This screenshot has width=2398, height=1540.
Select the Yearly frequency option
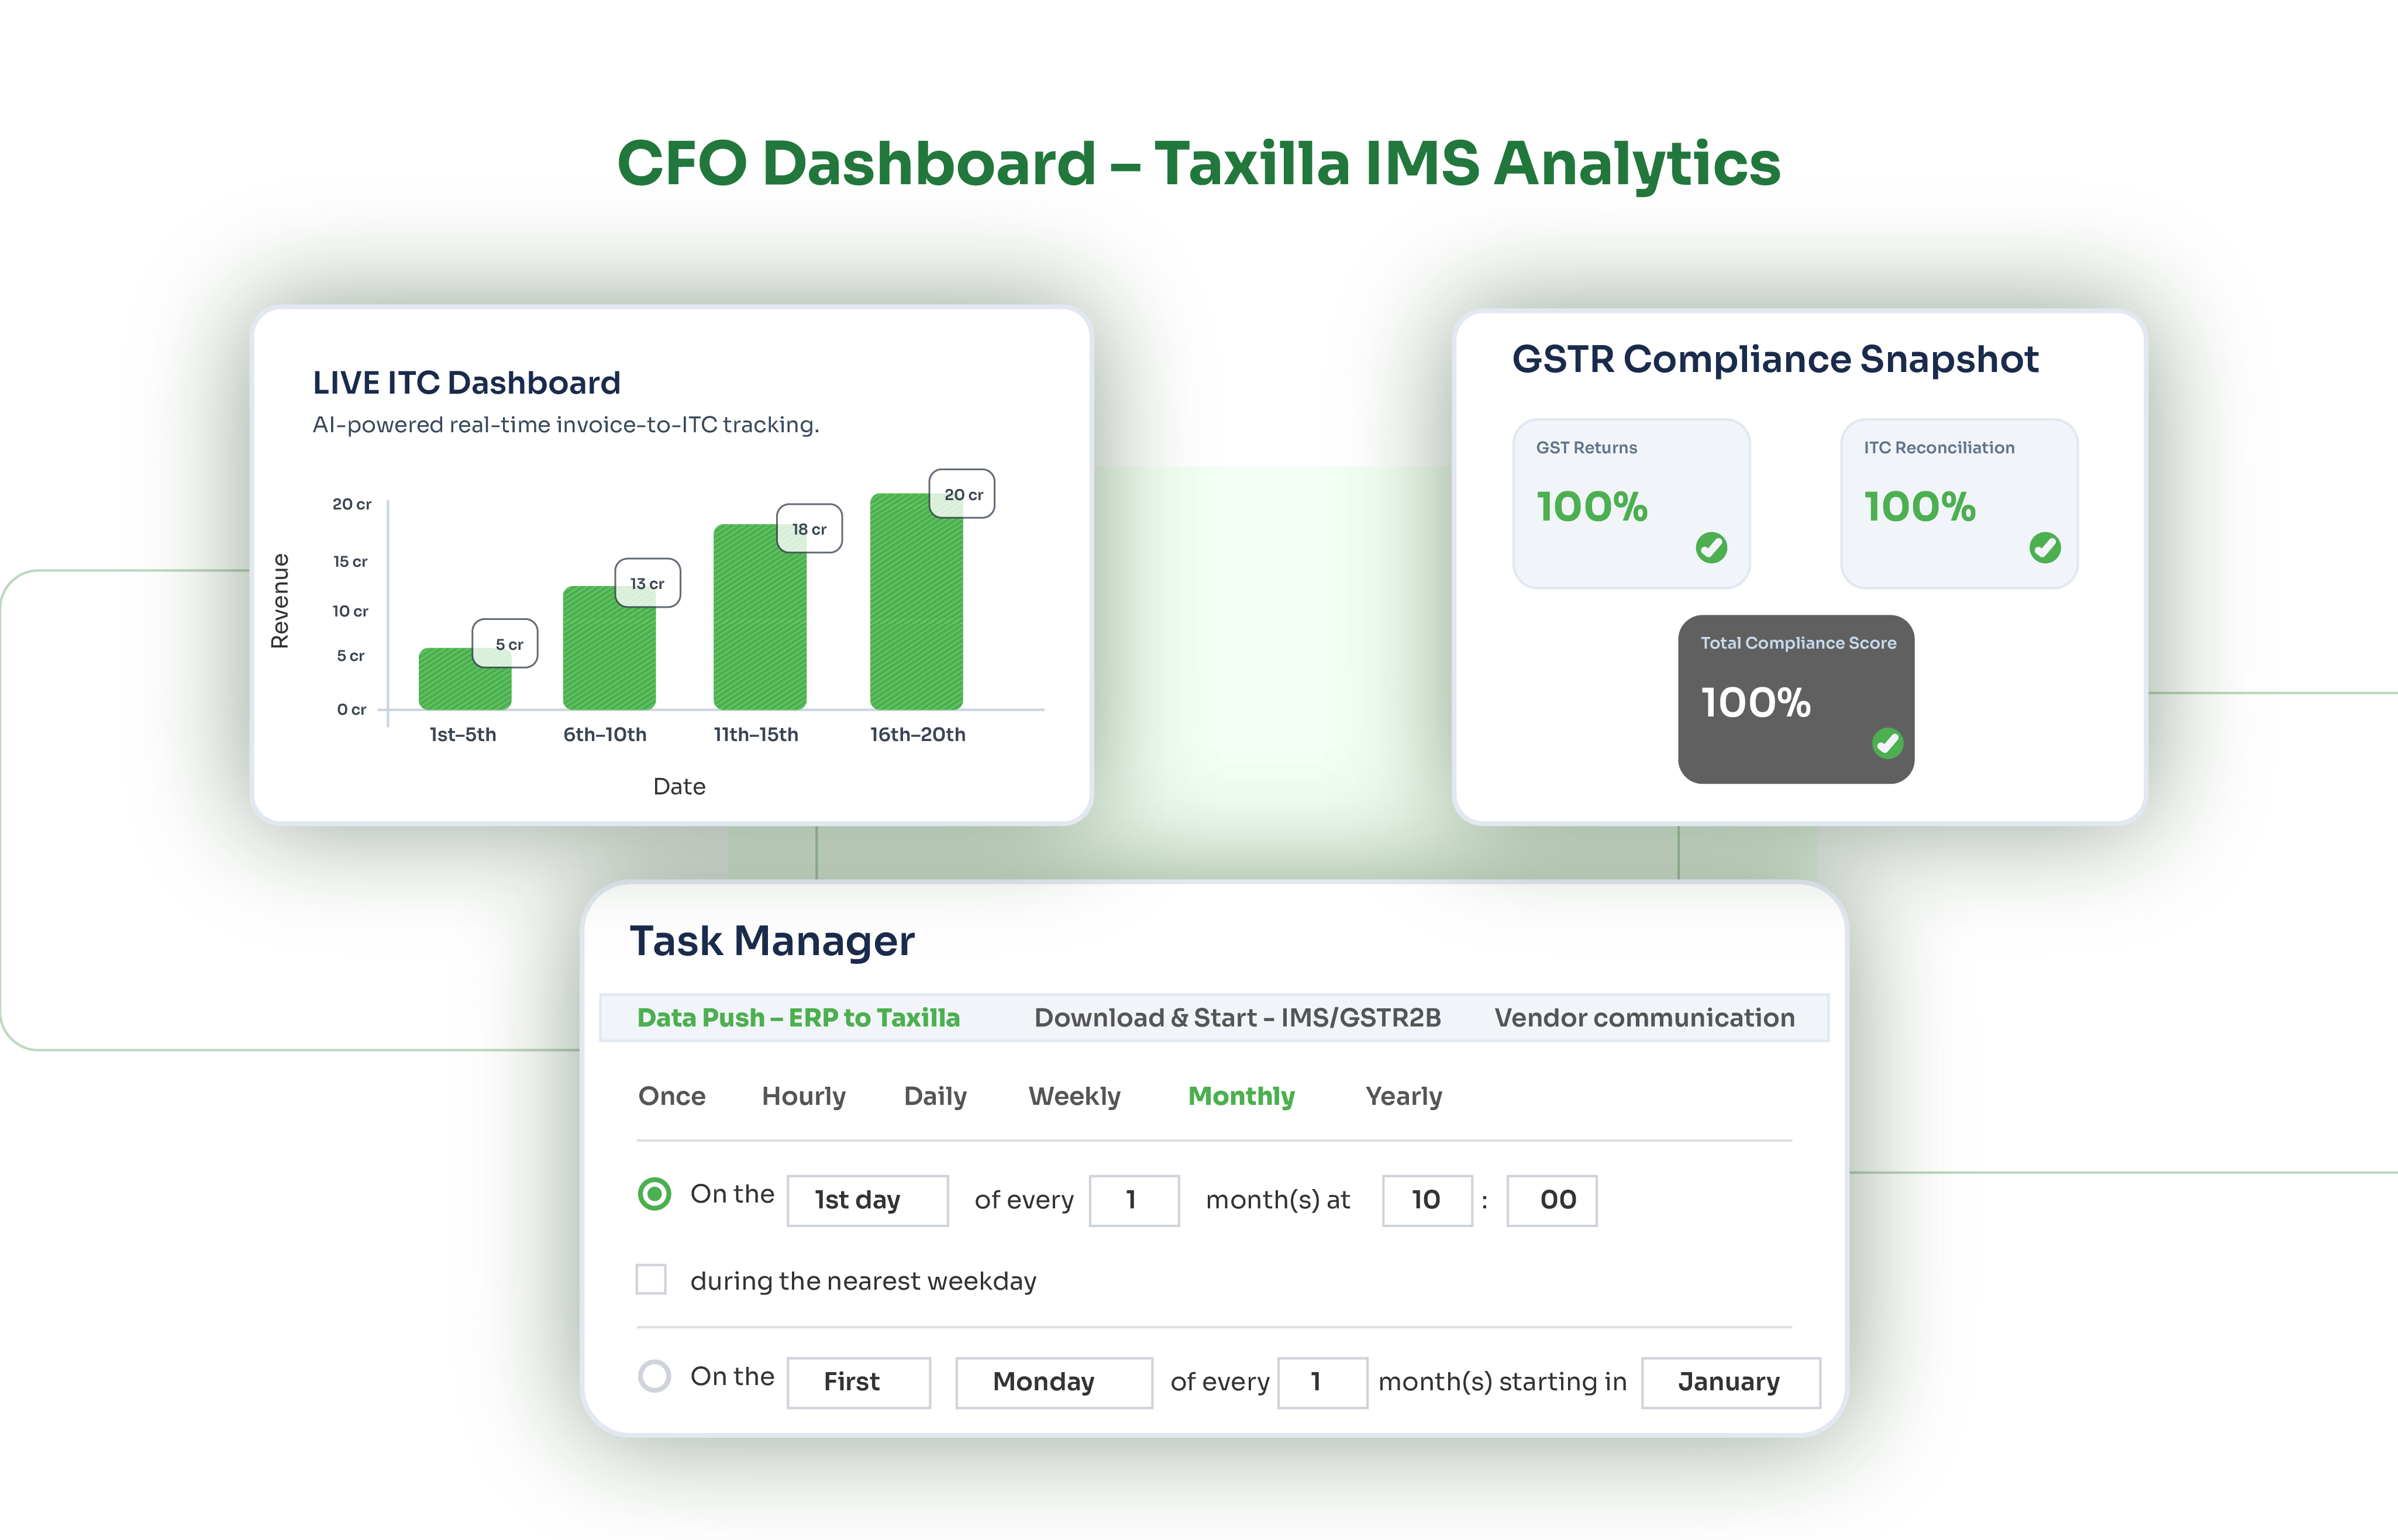1403,1096
